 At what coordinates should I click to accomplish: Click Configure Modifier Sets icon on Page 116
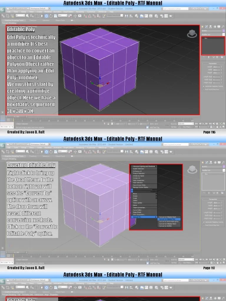tap(222, 57)
